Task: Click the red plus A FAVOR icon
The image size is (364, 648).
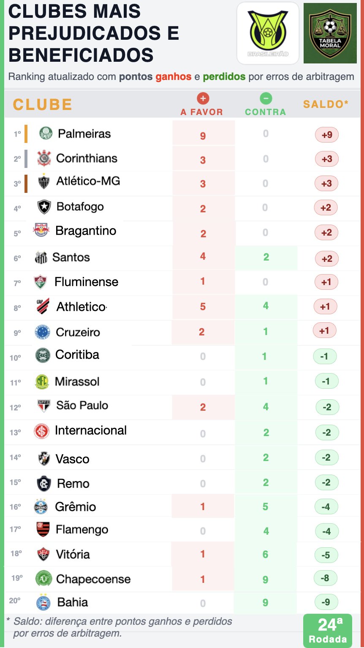Action: [x=203, y=99]
